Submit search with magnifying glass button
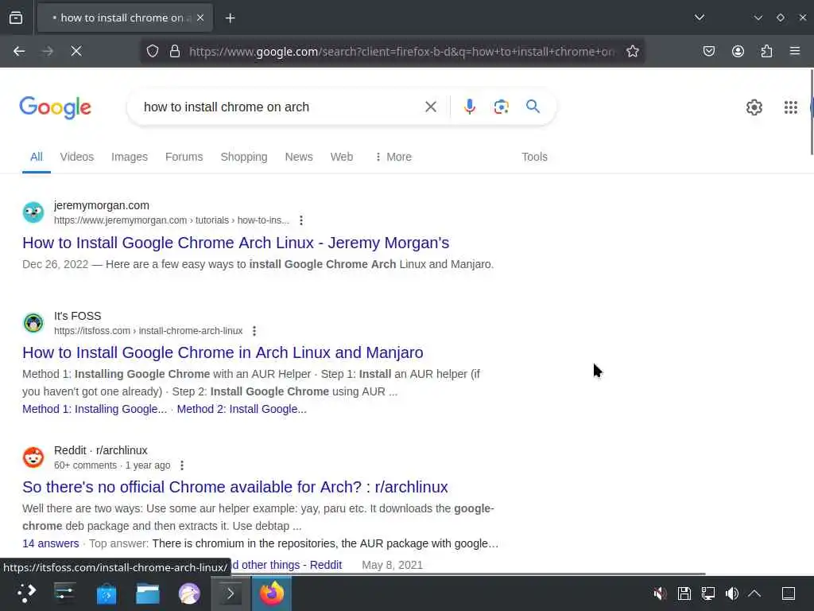Screen dimensions: 814x611 pos(533,107)
